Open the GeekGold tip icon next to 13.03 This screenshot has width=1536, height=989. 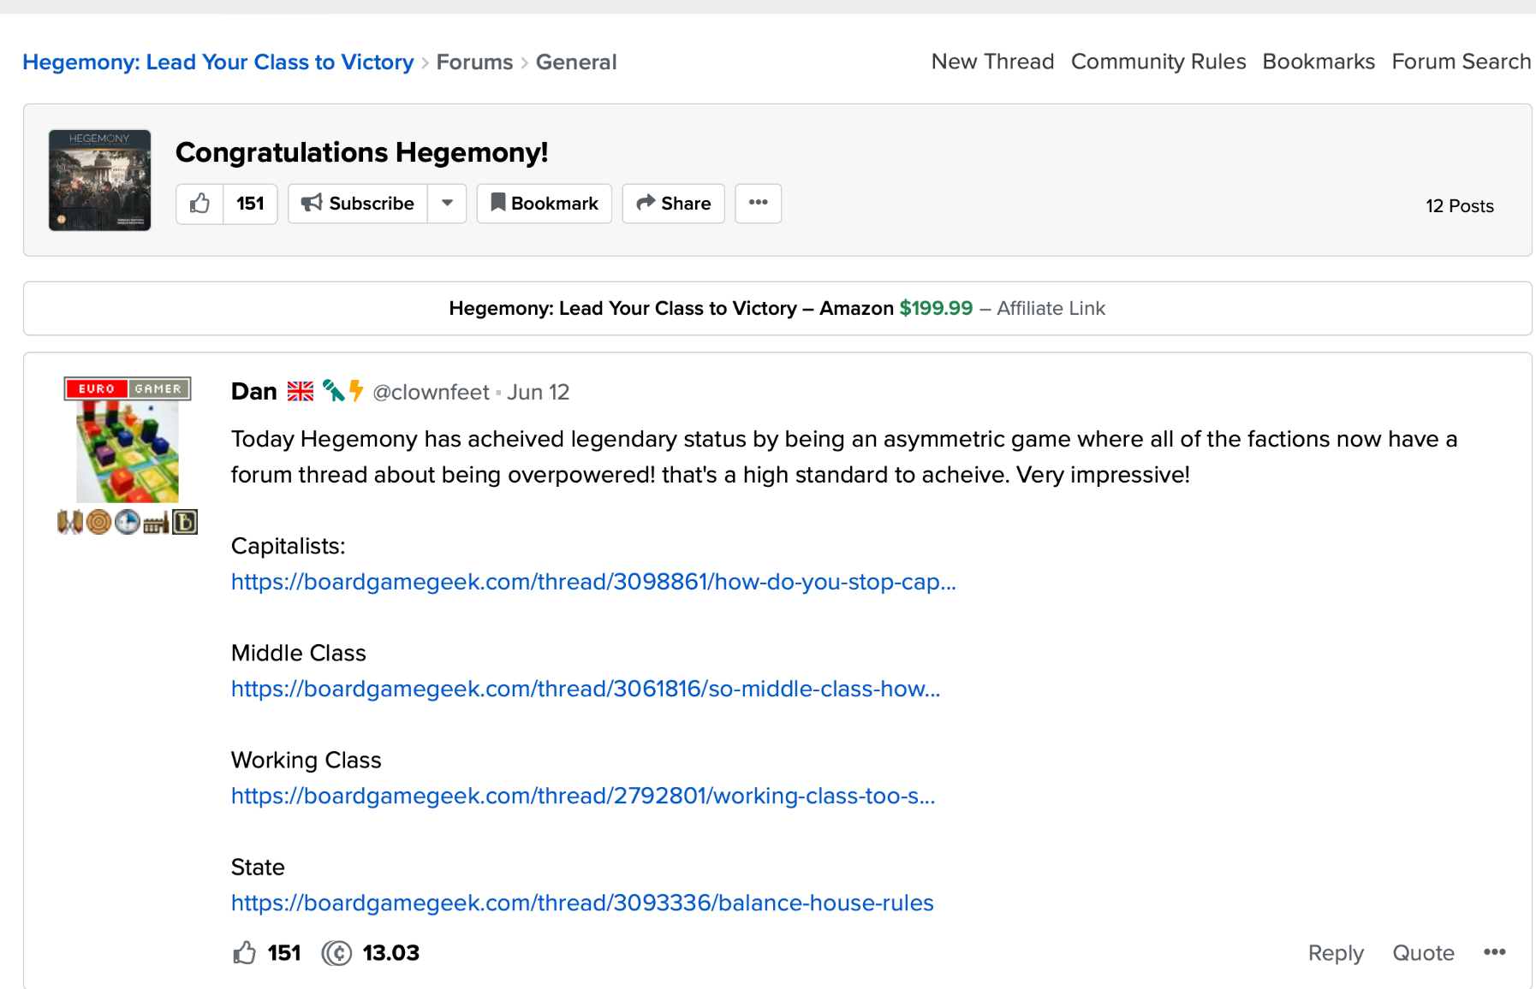coord(336,953)
